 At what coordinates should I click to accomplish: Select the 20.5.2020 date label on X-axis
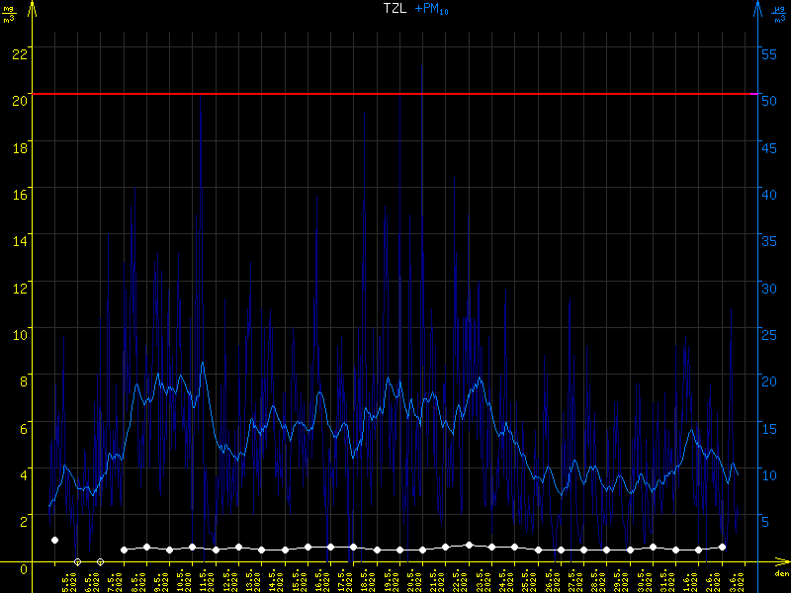click(x=409, y=578)
